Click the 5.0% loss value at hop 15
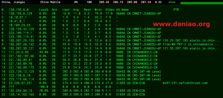Viewport: 223px width, 98px height. 43,67
